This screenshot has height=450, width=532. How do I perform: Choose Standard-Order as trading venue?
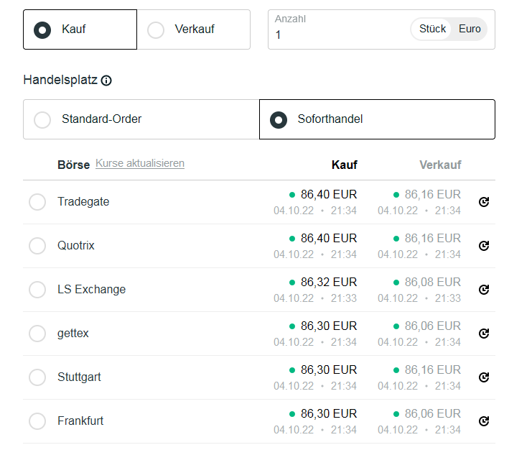[x=43, y=119]
